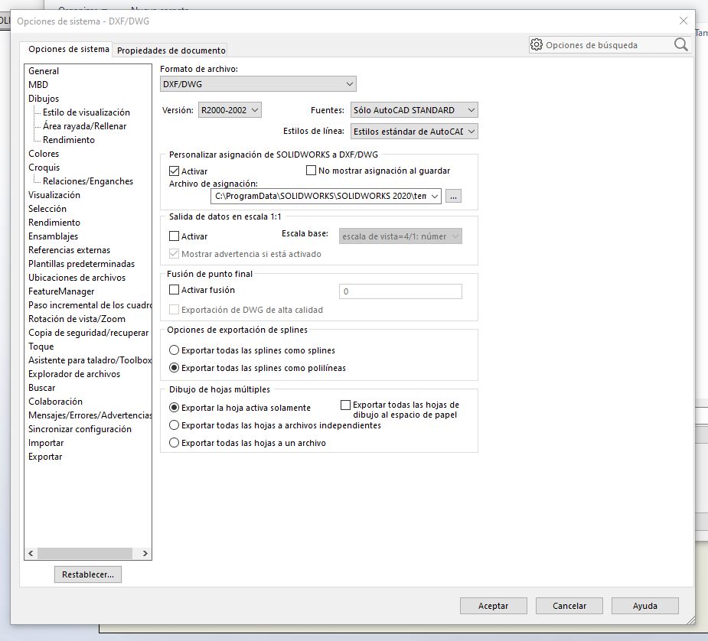Click the search magnifier icon

[681, 44]
